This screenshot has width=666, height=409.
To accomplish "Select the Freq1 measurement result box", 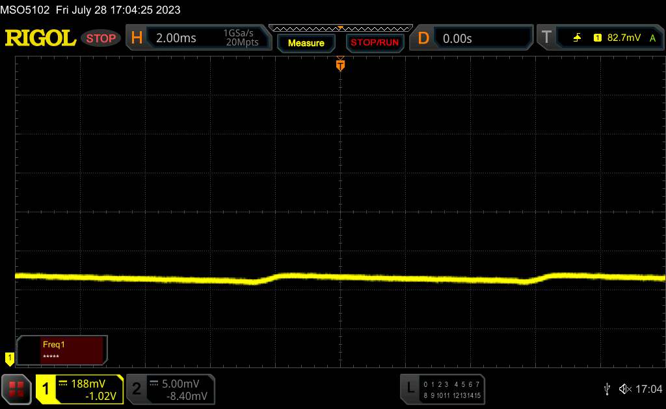I will tap(63, 350).
